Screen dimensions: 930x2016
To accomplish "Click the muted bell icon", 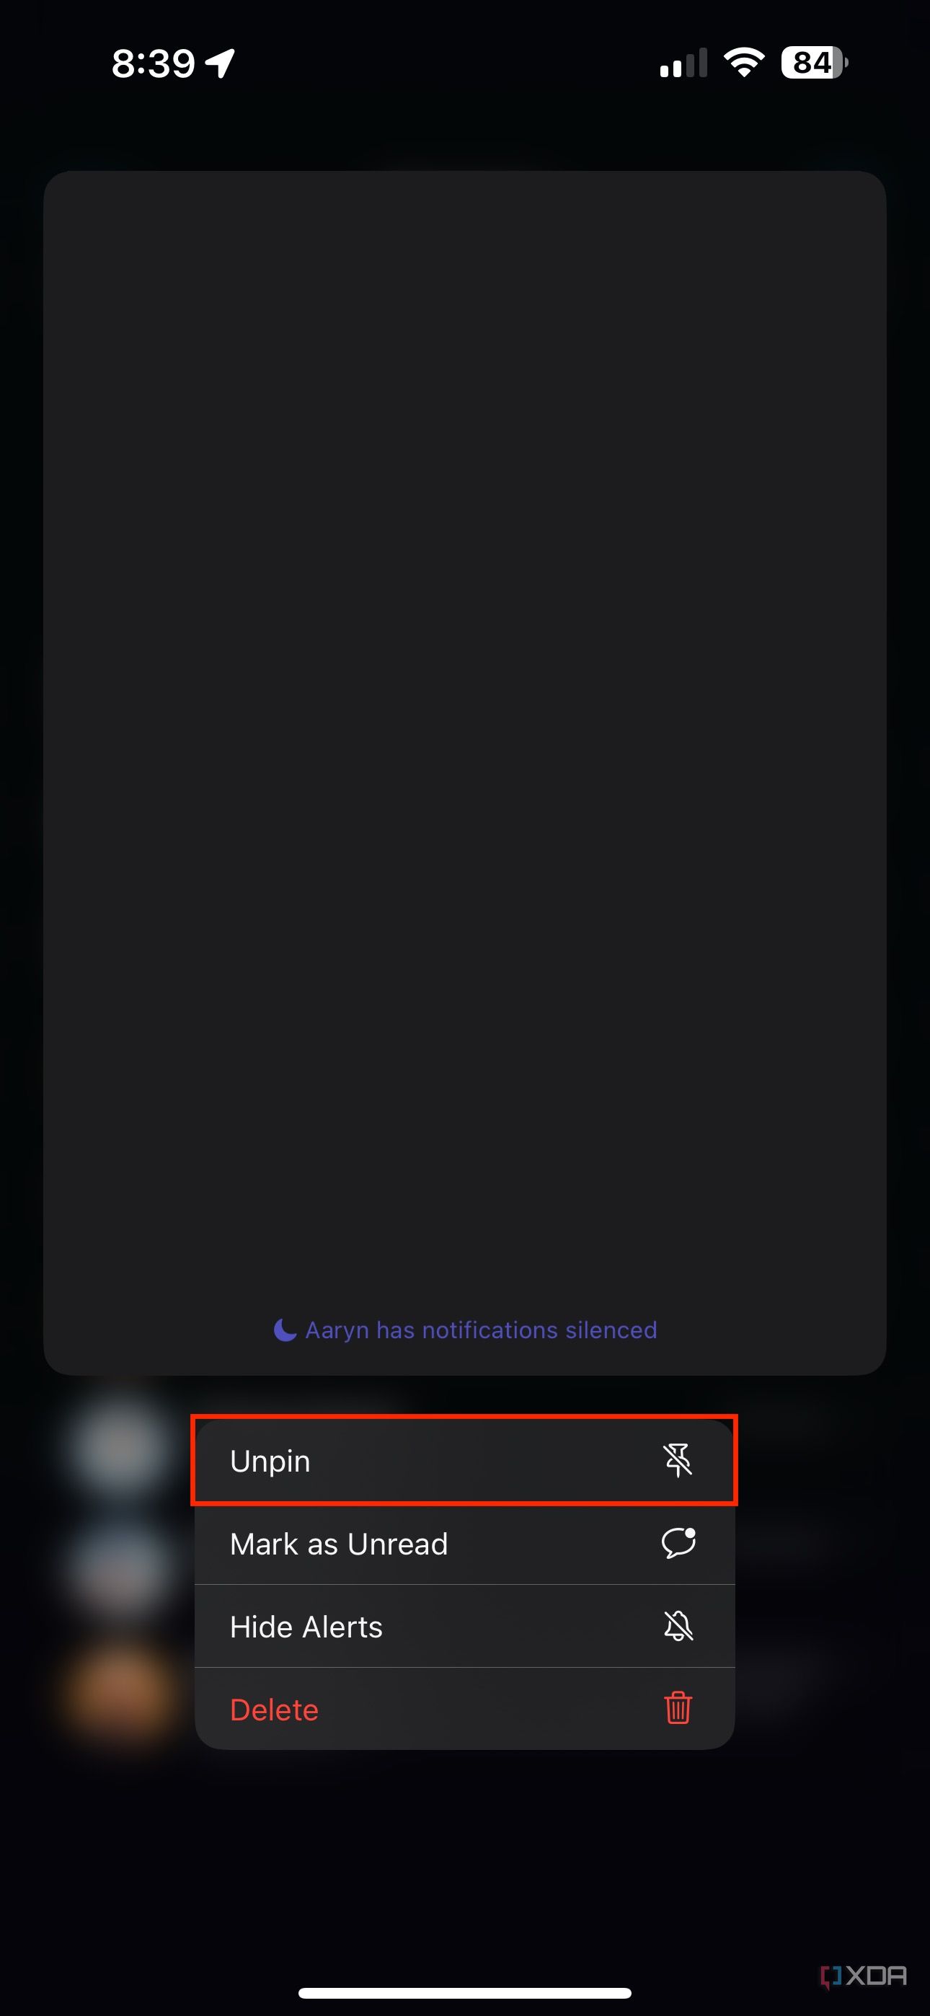I will point(678,1625).
